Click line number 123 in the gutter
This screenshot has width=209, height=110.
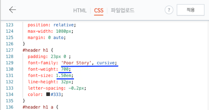pos(10,25)
